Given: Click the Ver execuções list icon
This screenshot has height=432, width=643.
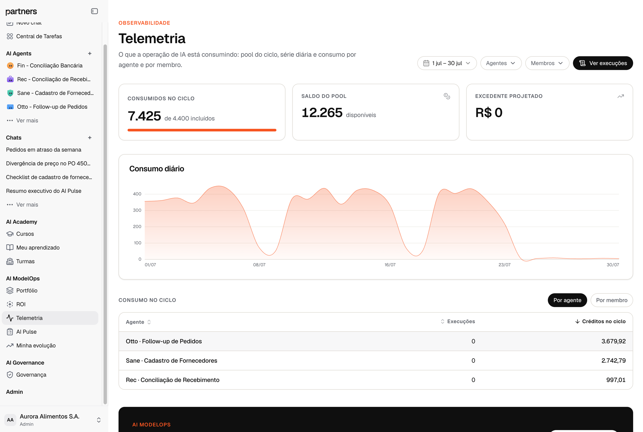Looking at the screenshot, I should [582, 63].
